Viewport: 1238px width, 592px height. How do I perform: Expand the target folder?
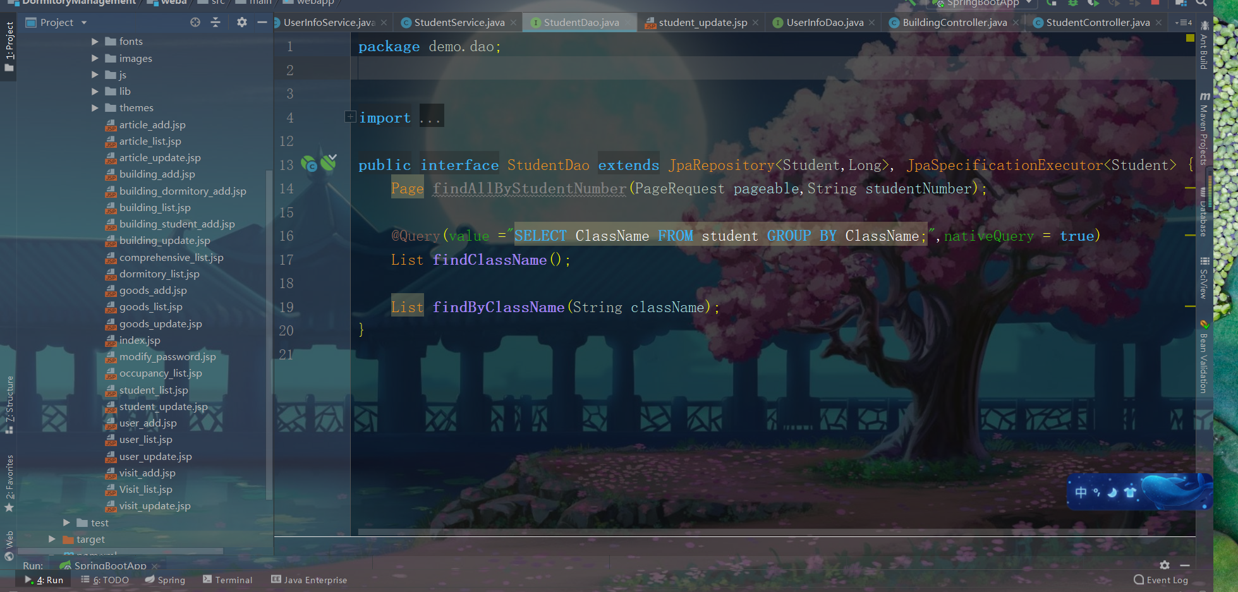point(52,539)
